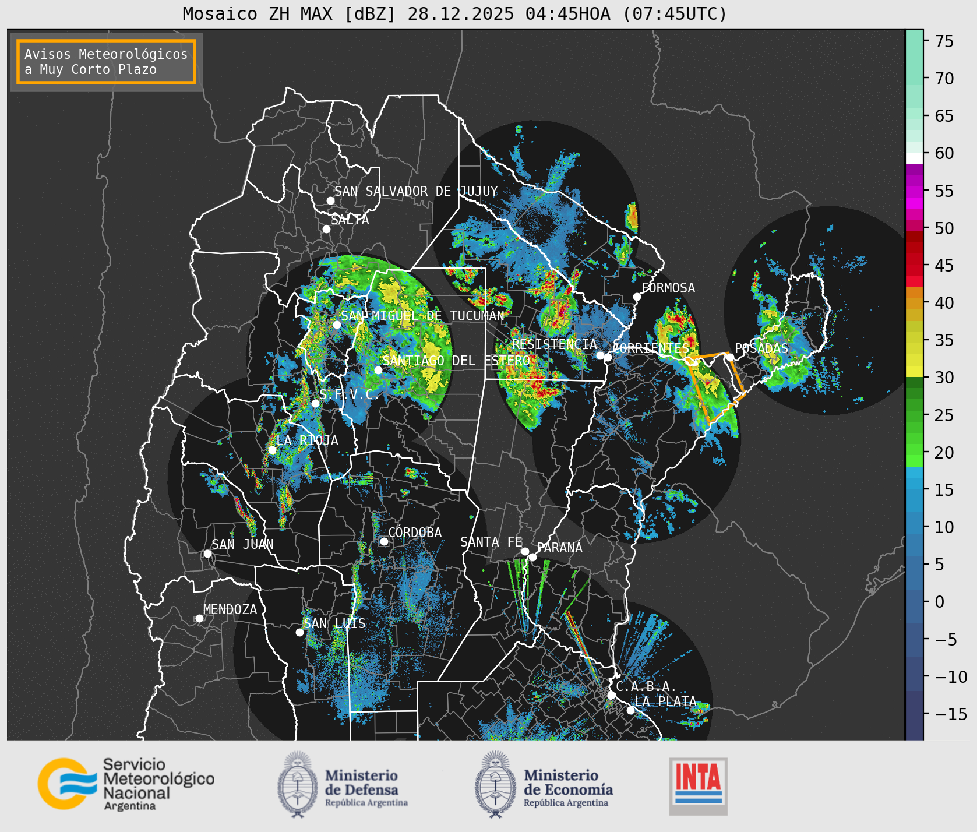The image size is (977, 832).
Task: Click the Paraná city marker dot
Action: (x=532, y=558)
